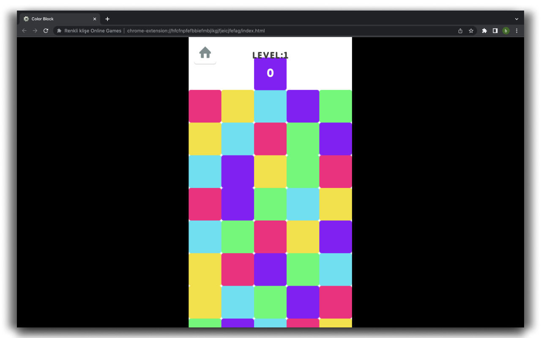Click a yellow block in the second row
The image size is (541, 338).
[205, 139]
